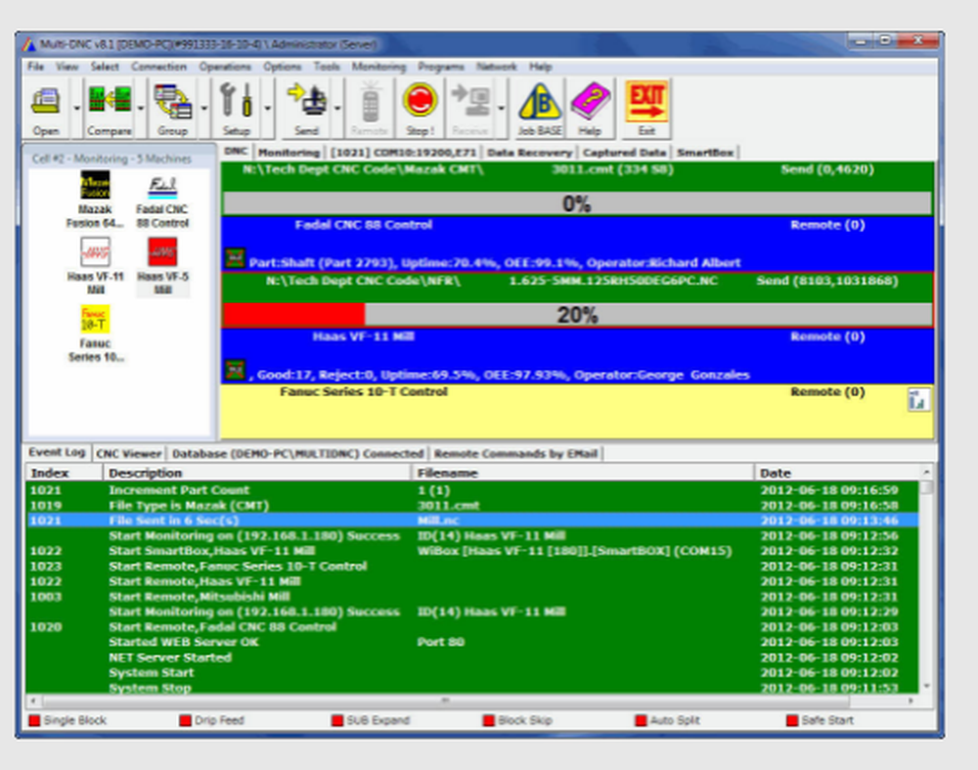The image size is (978, 770).
Task: Open the Monitoring menu
Action: [378, 67]
